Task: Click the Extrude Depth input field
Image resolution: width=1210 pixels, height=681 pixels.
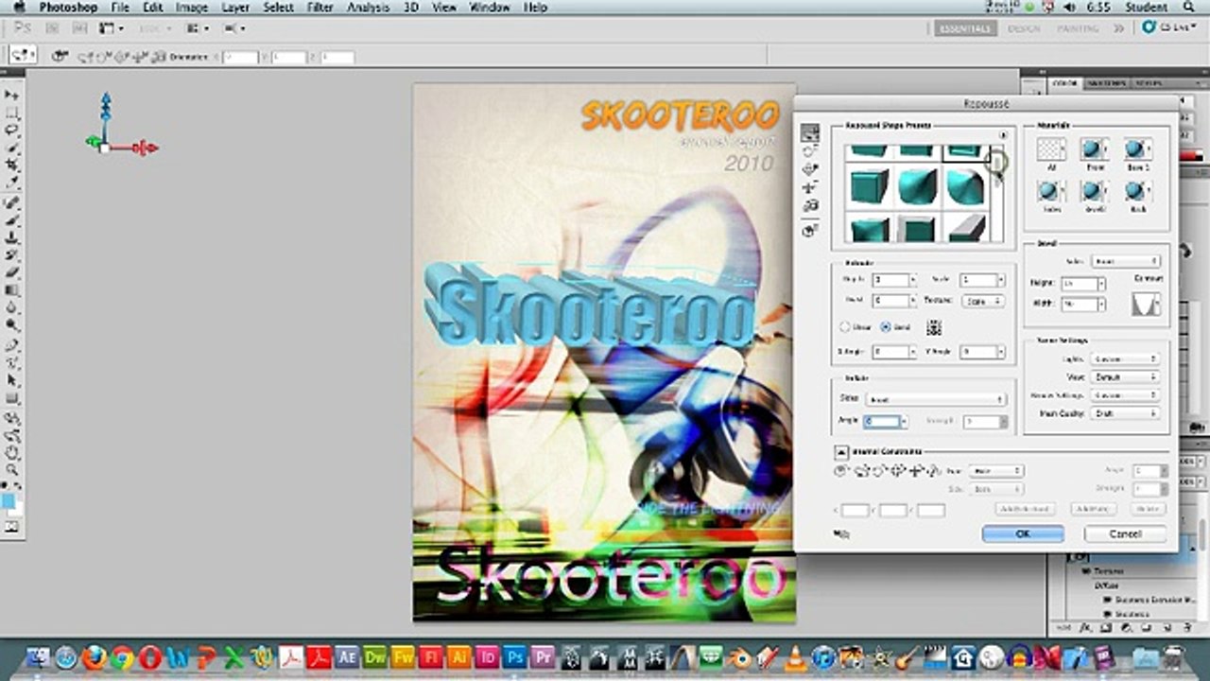Action: click(890, 280)
